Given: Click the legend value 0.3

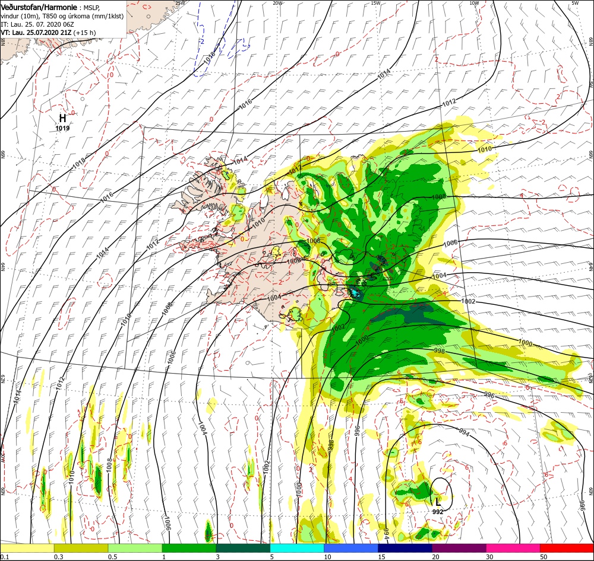Looking at the screenshot, I should pos(59,557).
